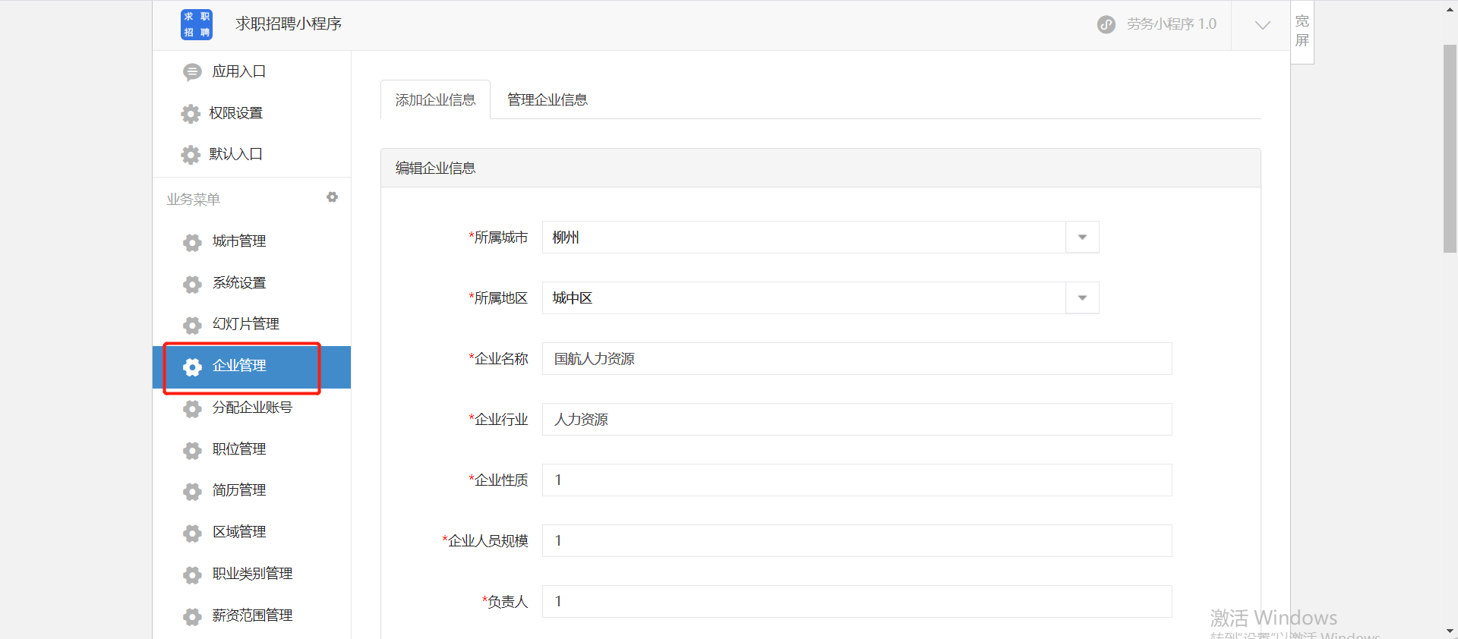
Task: Click the vertical page scrollbar thumb
Action: (1450, 148)
